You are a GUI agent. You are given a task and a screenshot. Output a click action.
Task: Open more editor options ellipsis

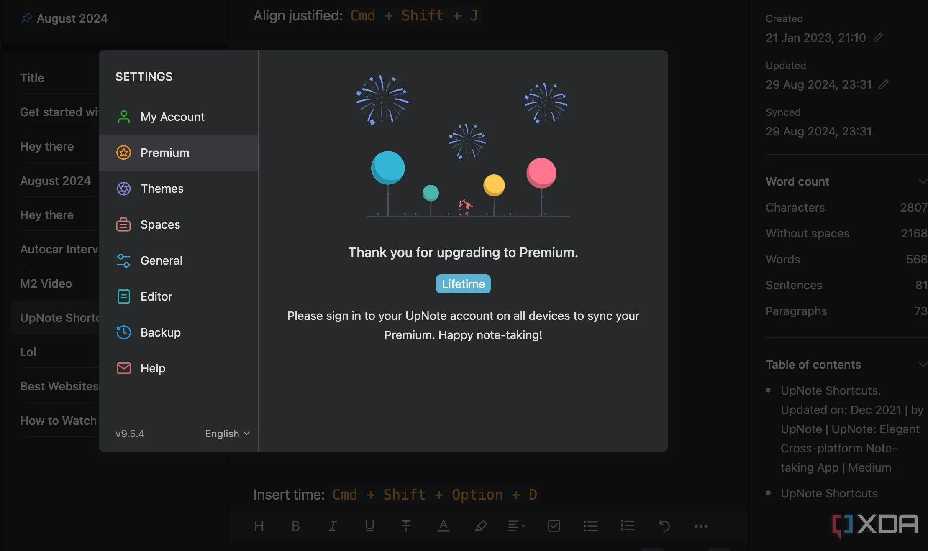[x=701, y=526]
